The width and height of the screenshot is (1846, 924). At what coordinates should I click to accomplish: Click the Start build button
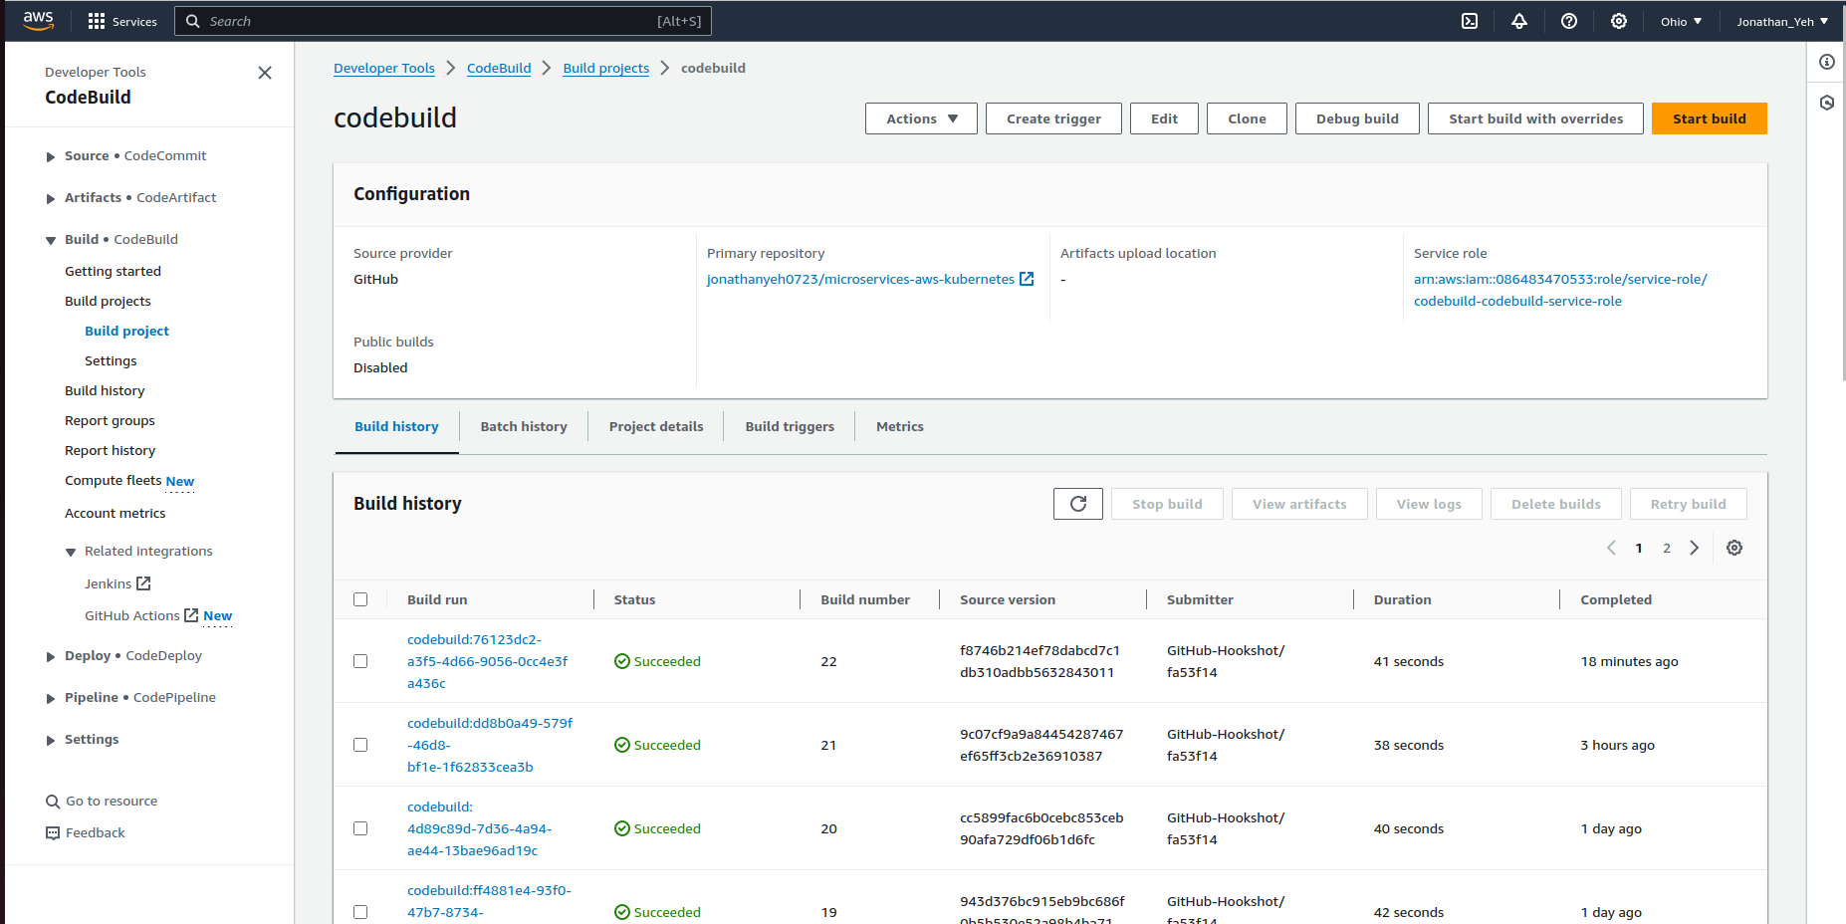1709,118
